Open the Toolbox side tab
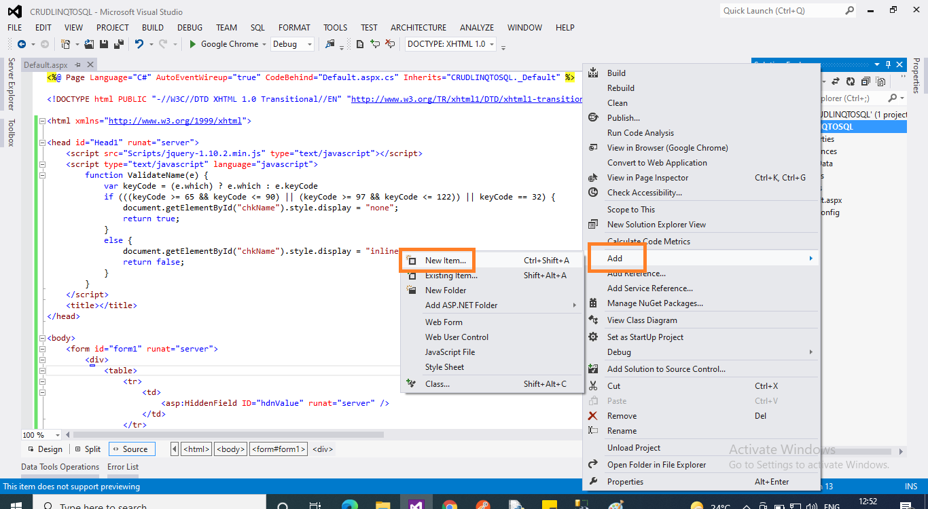 (11, 133)
